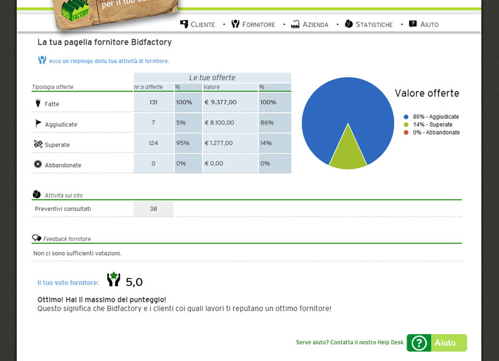Screen dimensions: 499x361
Task: Click the question mark circle on Aiuto button
Action: (x=419, y=343)
